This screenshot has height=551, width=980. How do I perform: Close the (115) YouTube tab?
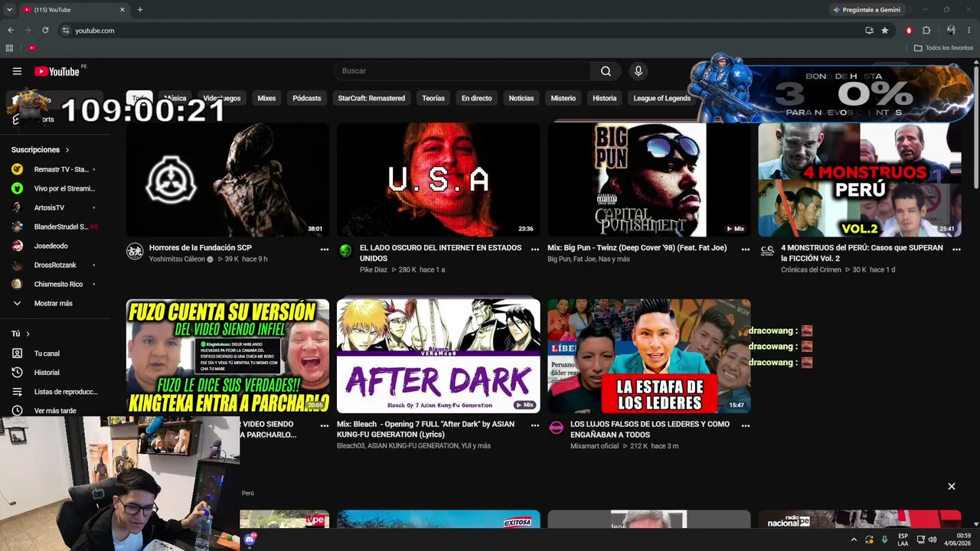pyautogui.click(x=122, y=10)
